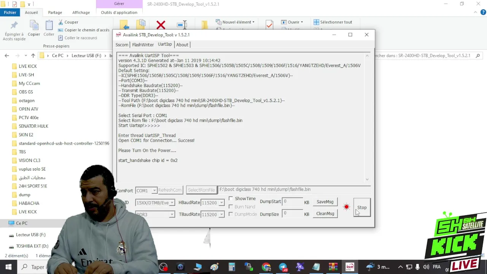Click the Stop button
This screenshot has height=274, width=487.
(362, 207)
